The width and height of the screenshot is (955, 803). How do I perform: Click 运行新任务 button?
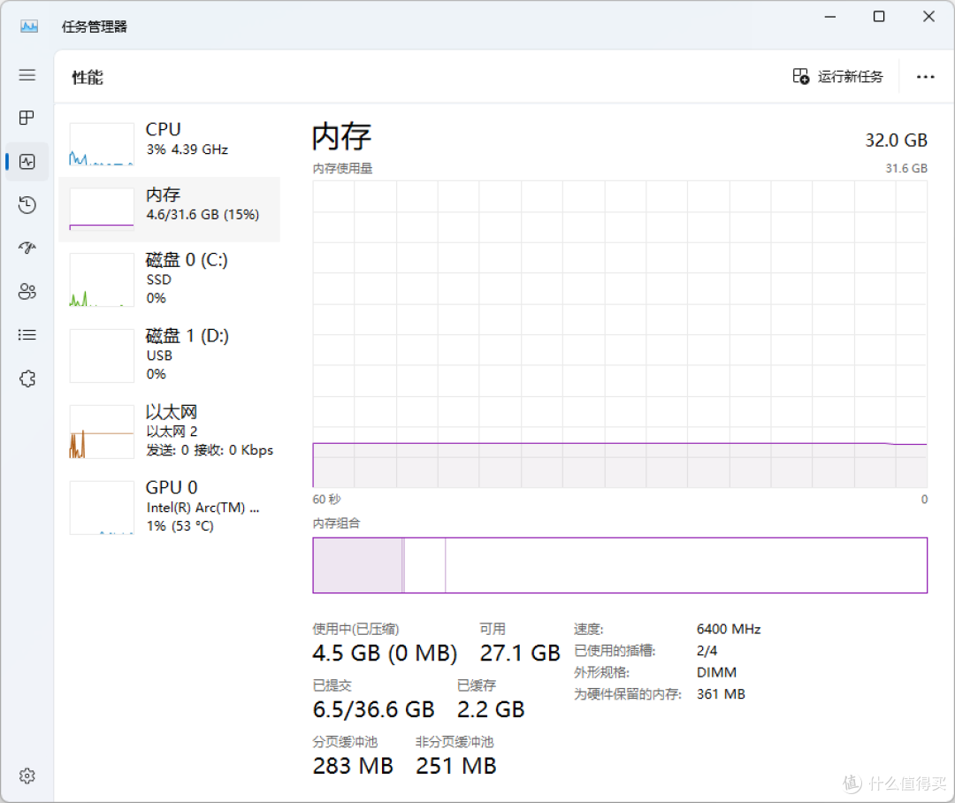point(837,77)
